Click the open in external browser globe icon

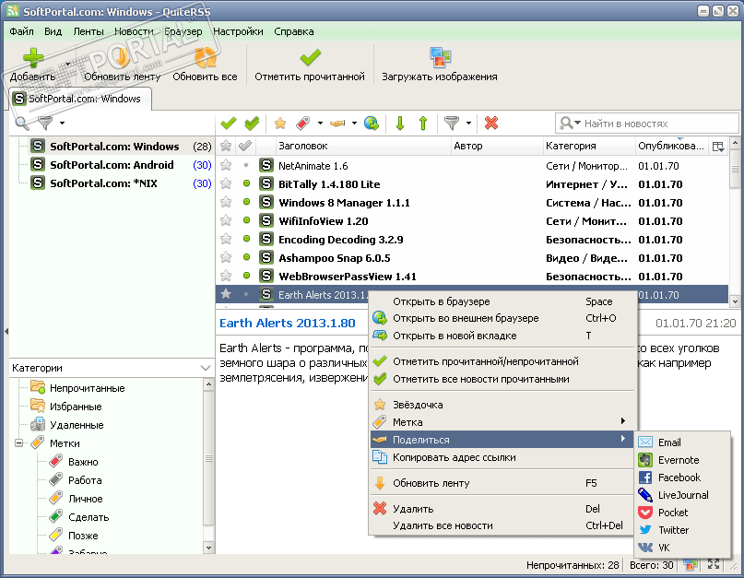(371, 124)
